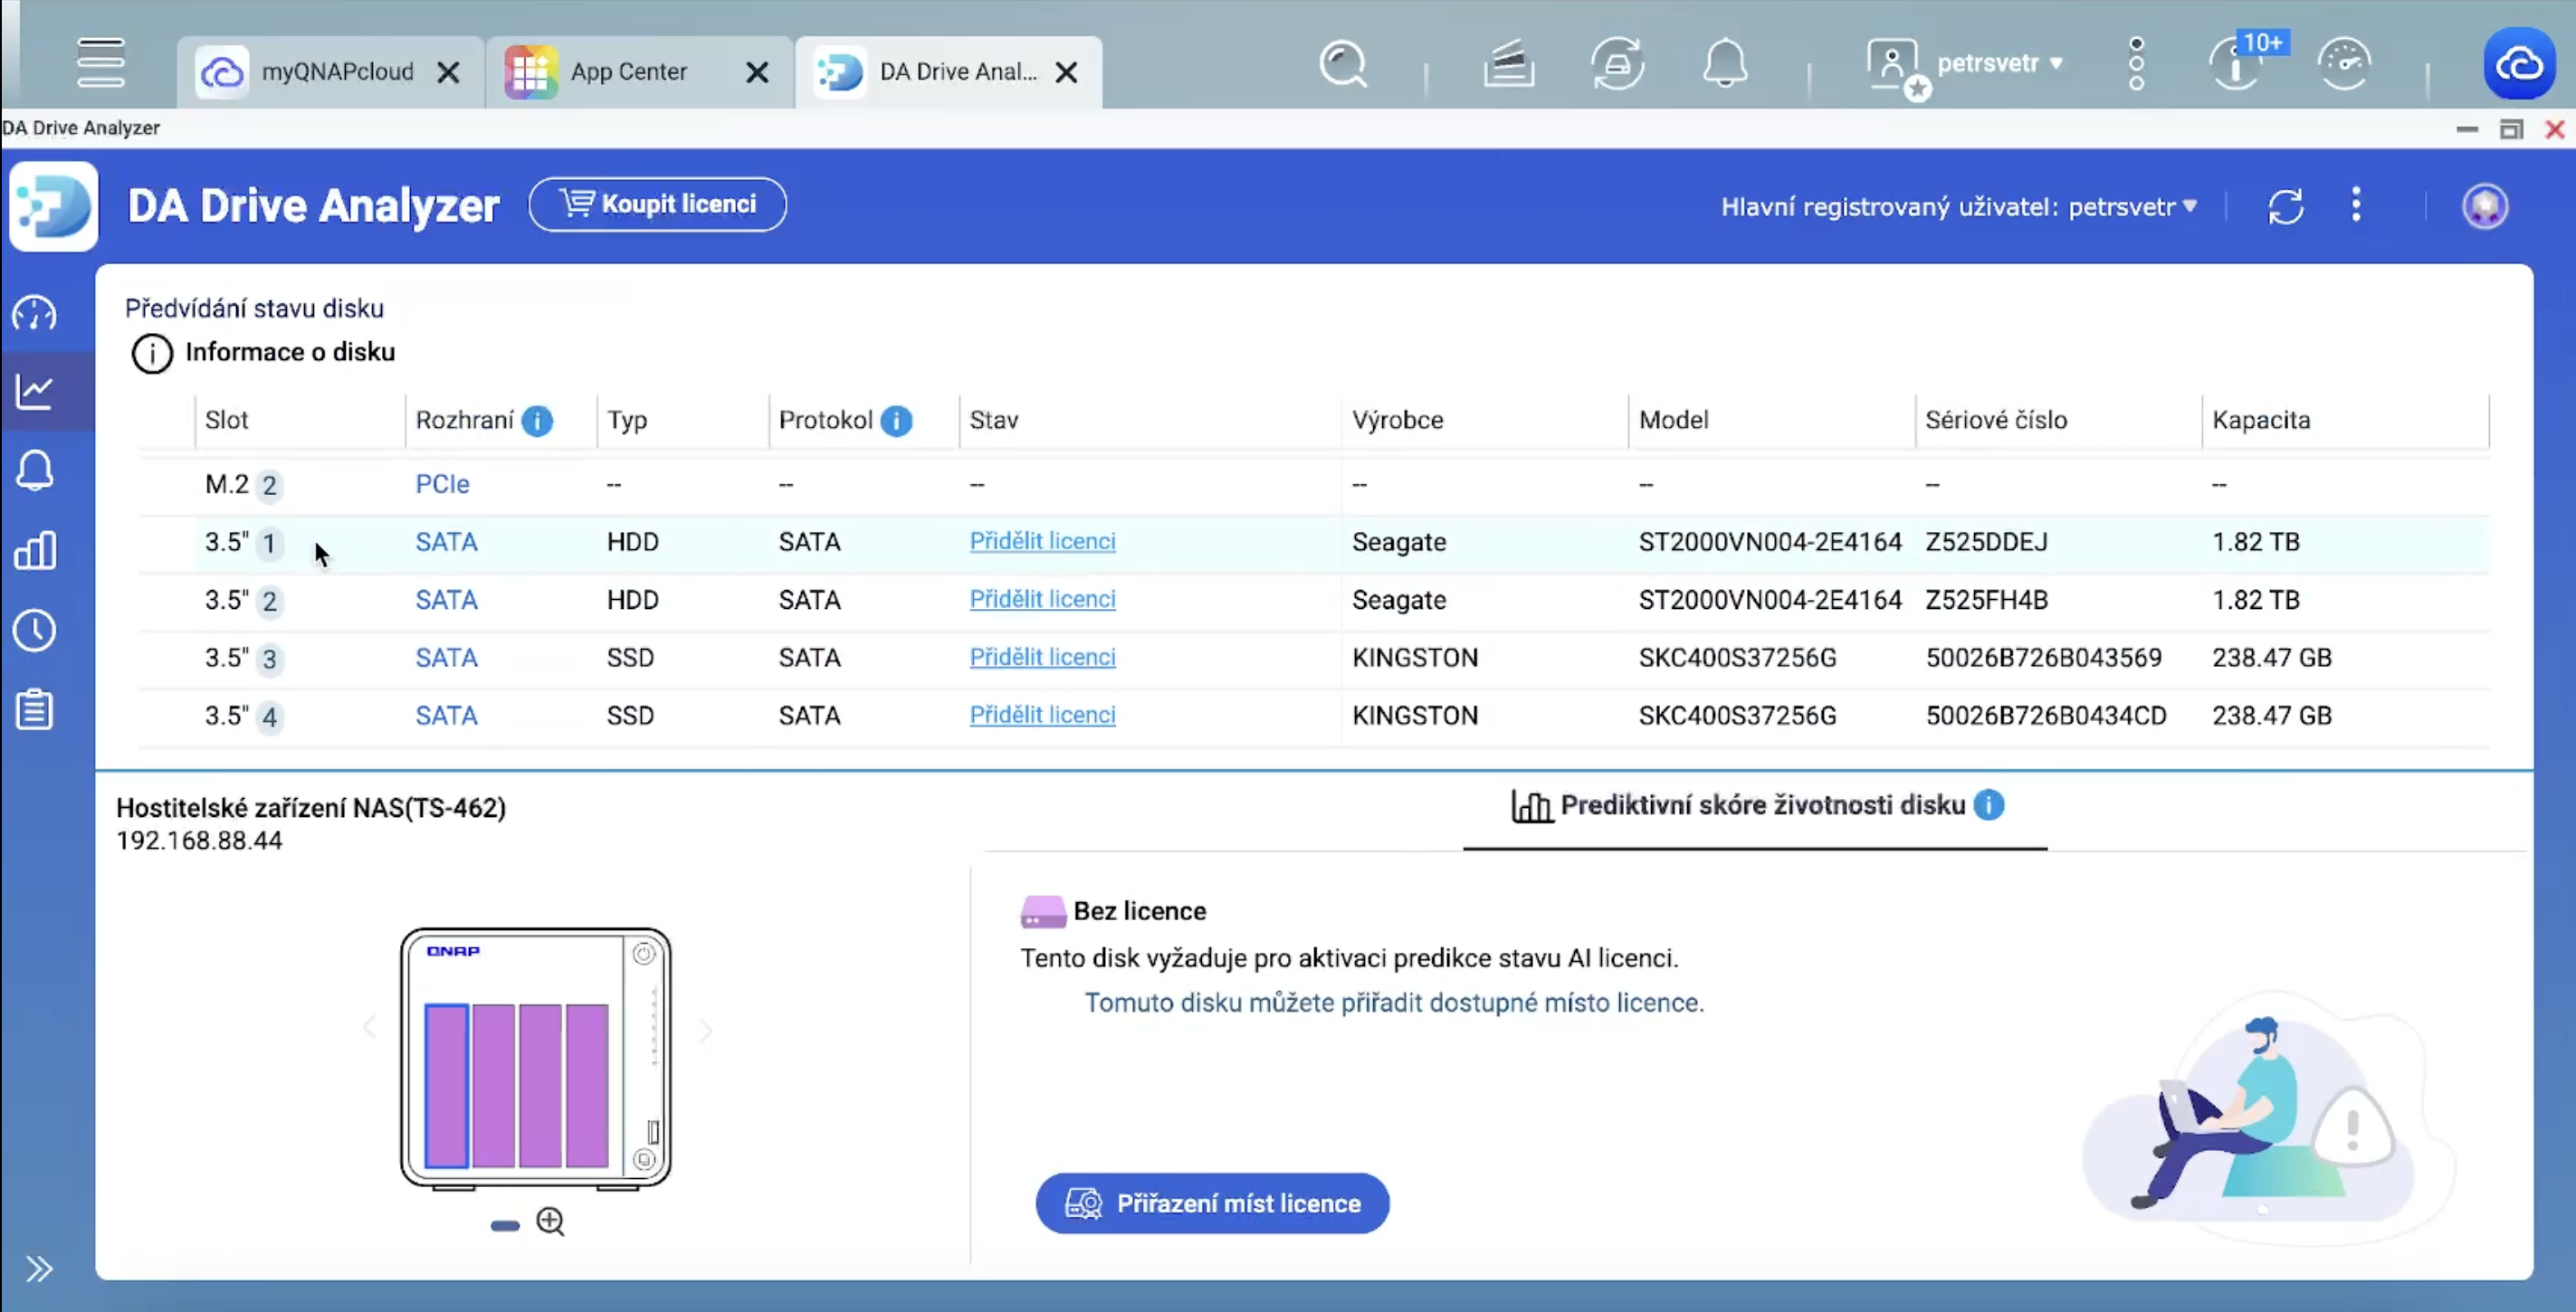
Task: Click the Rozhraní info icon
Action: pyautogui.click(x=537, y=421)
